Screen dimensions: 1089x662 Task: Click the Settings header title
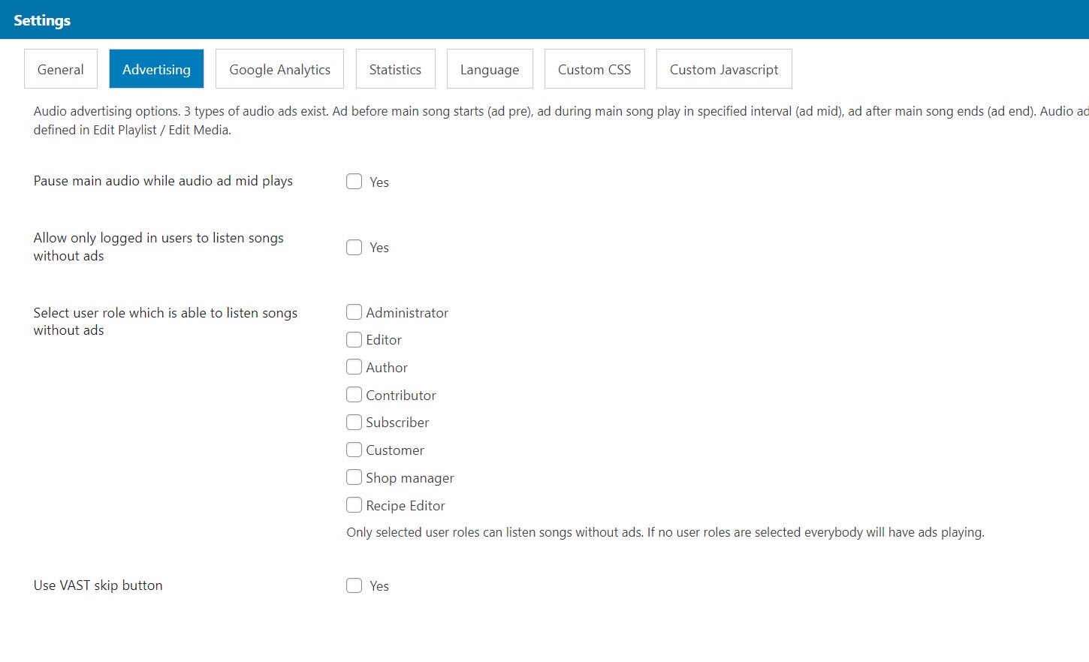coord(42,20)
